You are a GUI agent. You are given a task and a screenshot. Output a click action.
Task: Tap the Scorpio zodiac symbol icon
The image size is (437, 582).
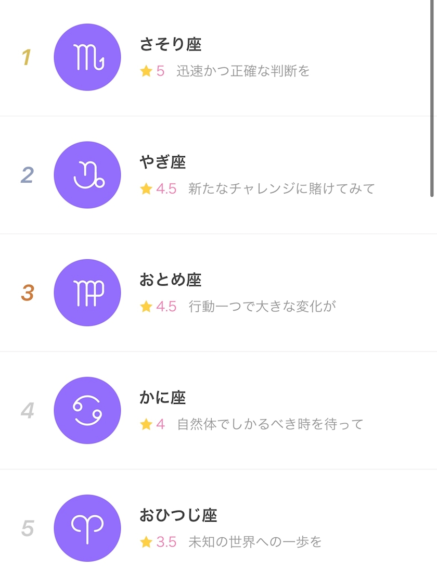click(87, 57)
